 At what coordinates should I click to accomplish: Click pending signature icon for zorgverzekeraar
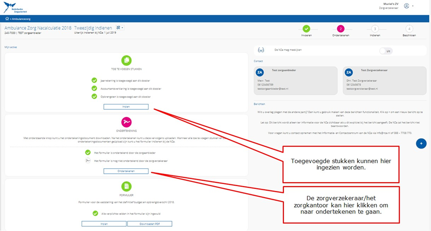point(87,161)
